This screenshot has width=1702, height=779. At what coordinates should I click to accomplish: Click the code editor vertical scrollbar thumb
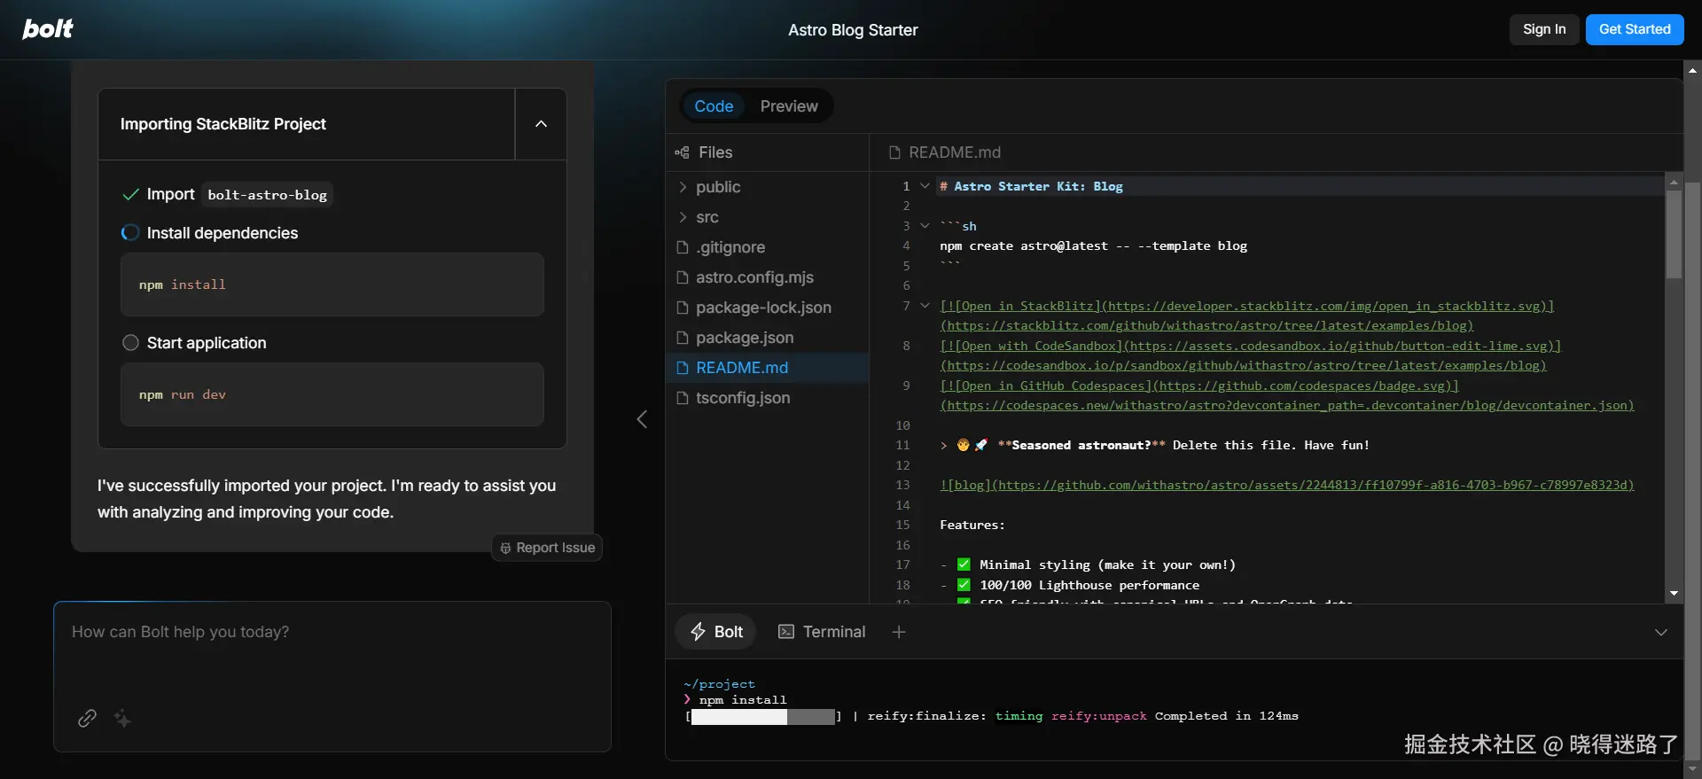click(x=1674, y=234)
